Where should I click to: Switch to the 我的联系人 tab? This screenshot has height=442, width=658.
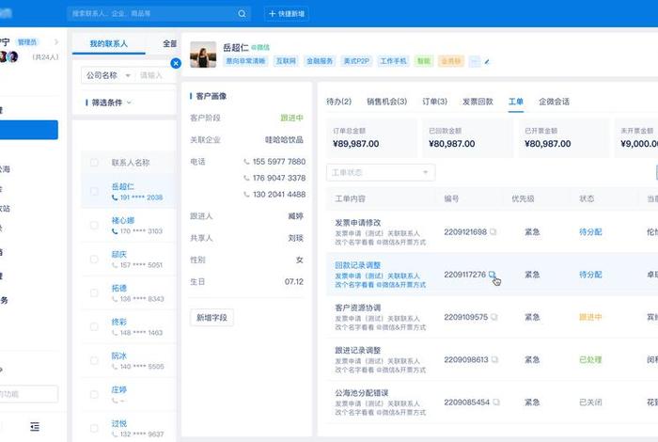tap(109, 43)
